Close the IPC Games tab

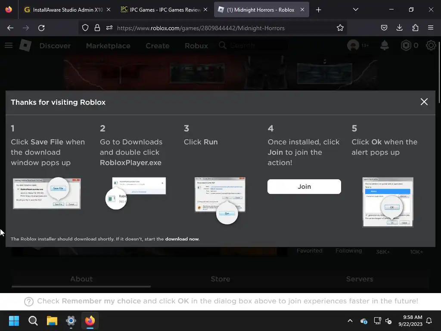pyautogui.click(x=205, y=10)
